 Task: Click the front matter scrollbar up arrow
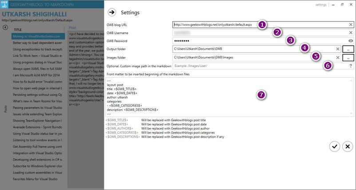pyautogui.click(x=352, y=80)
